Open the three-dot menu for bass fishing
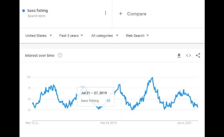 point(105,13)
